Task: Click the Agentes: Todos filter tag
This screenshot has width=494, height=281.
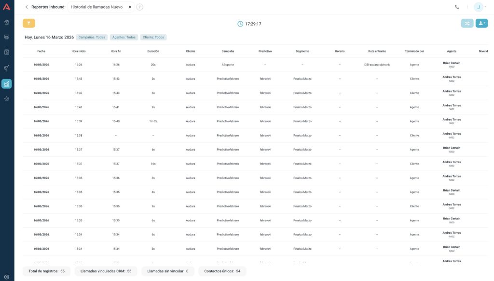Action: (x=124, y=37)
